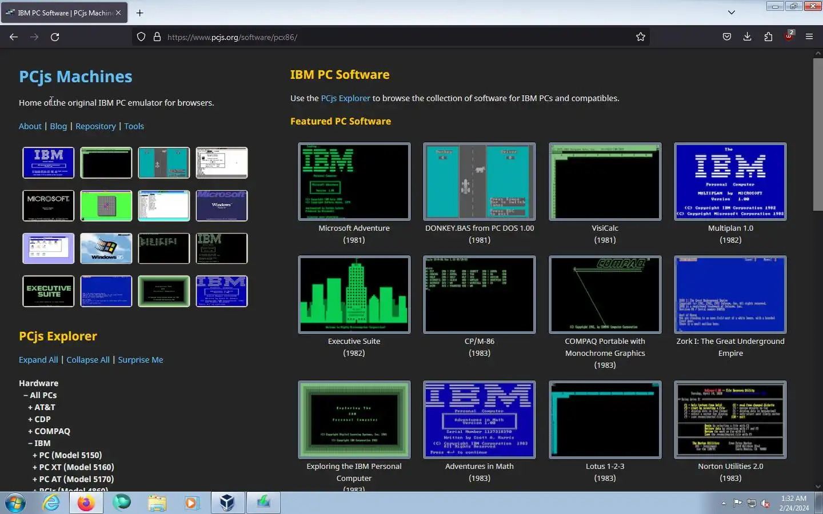Screen dimensions: 823x514
Task: Open the Zork I thumbnail
Action: tap(730, 295)
